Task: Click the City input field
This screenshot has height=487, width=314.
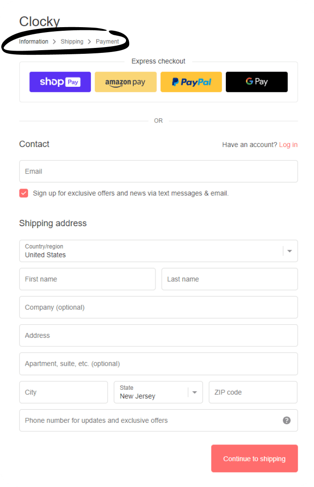Action: click(64, 392)
